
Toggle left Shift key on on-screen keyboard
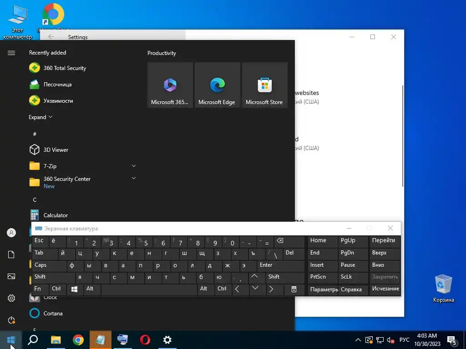pyautogui.click(x=54, y=278)
